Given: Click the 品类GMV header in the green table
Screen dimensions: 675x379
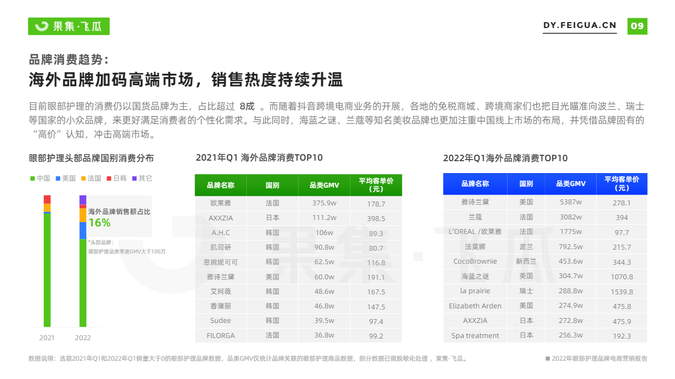Looking at the screenshot, I should pos(324,185).
